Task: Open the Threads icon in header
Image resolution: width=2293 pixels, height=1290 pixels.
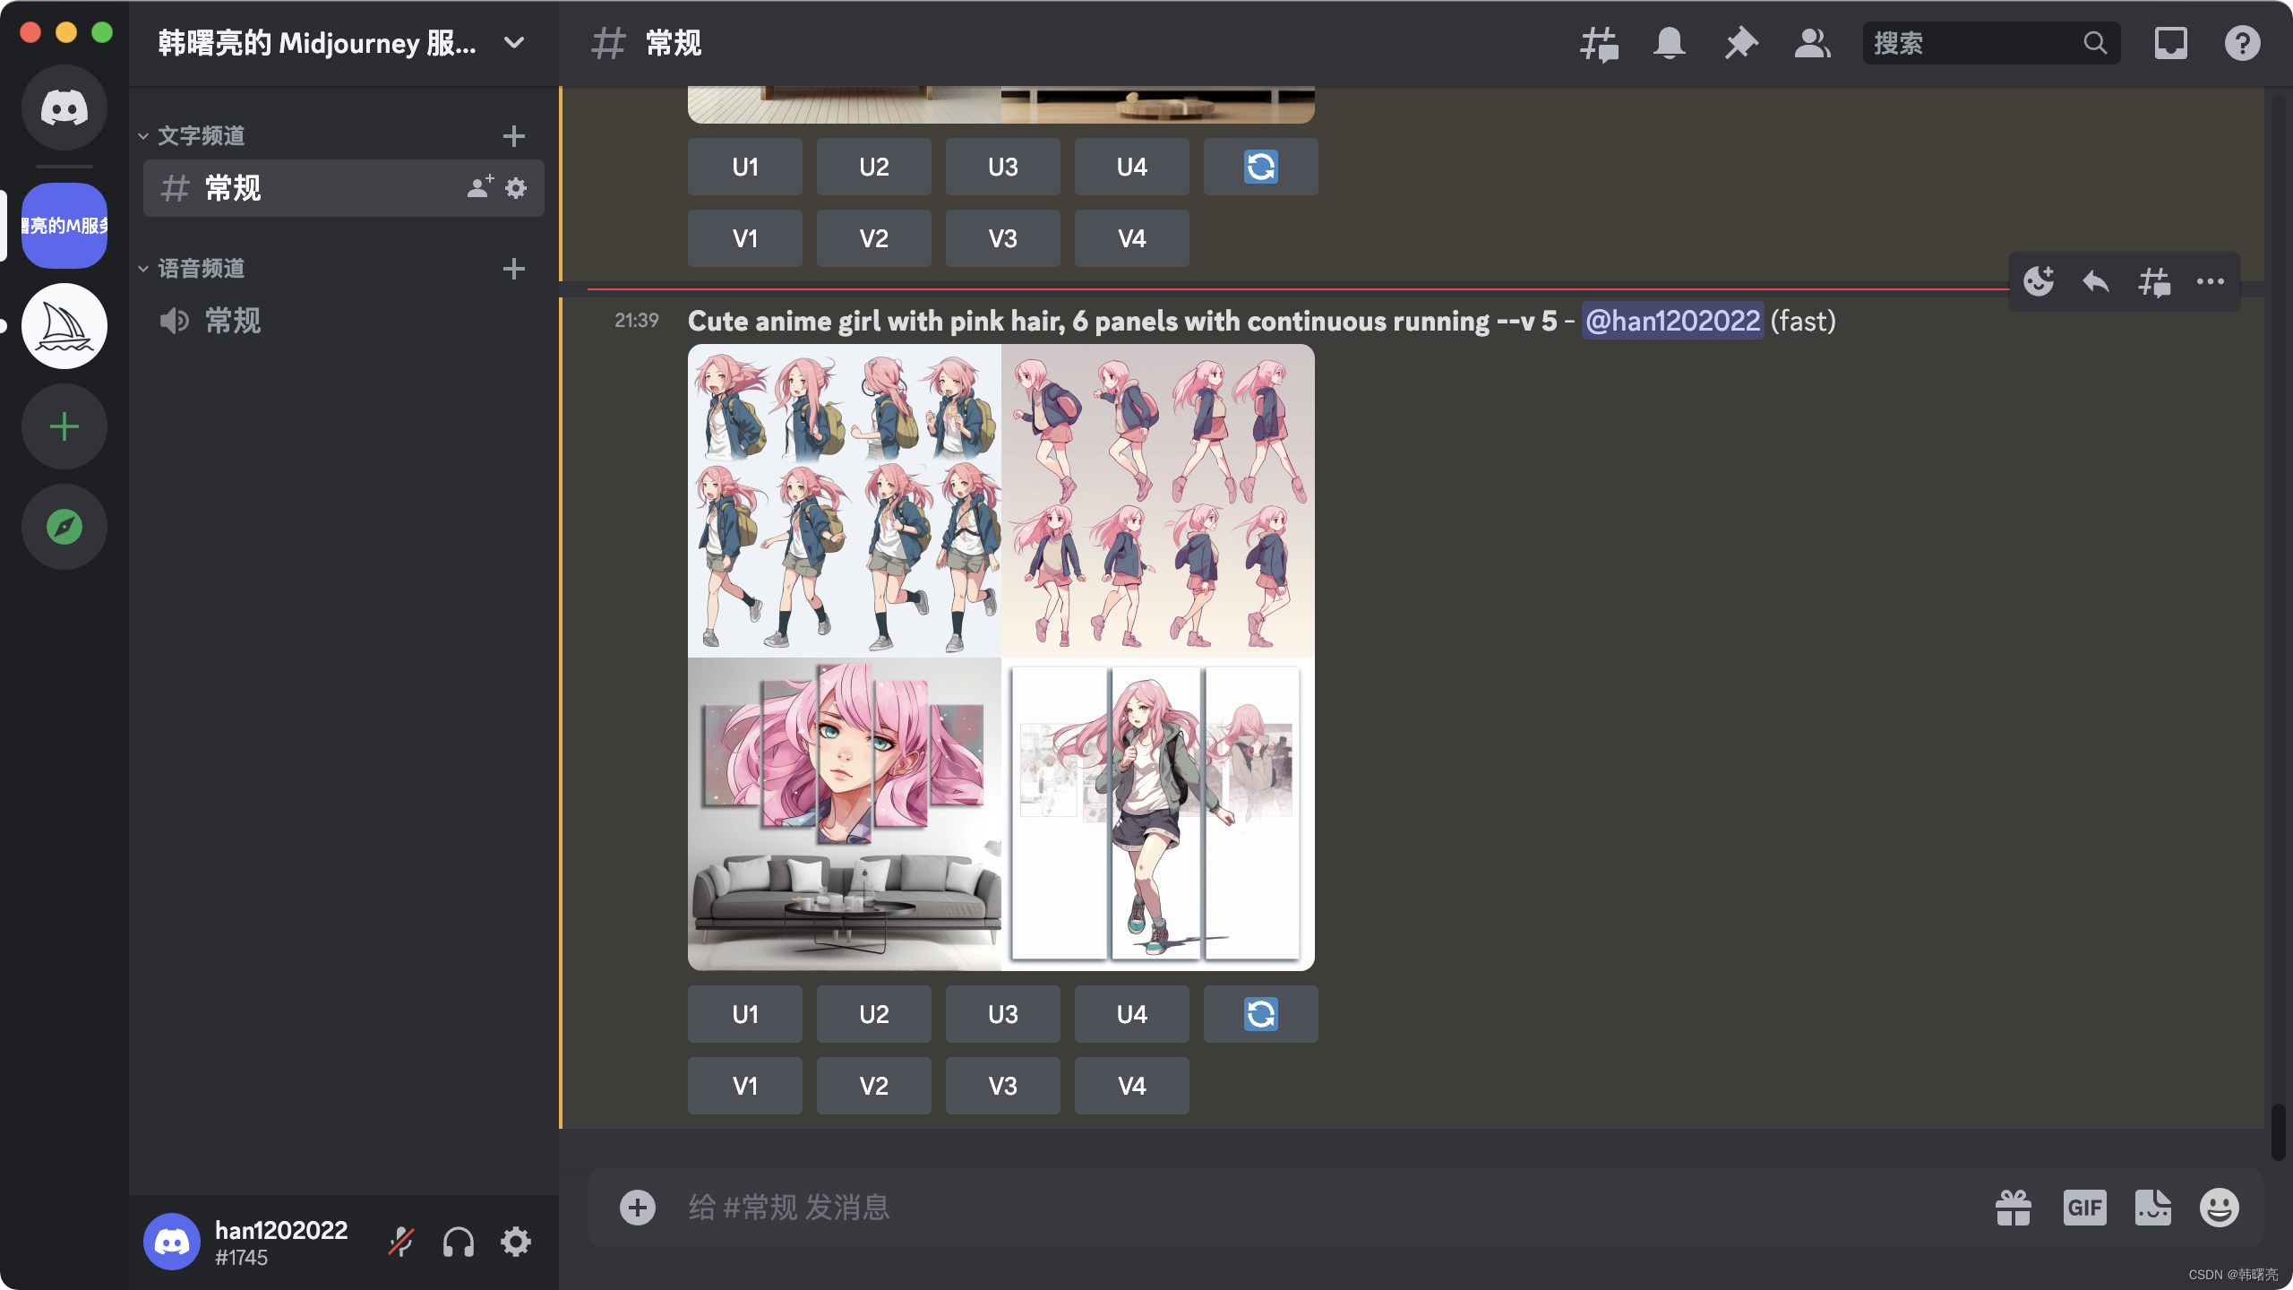Action: click(x=1599, y=43)
